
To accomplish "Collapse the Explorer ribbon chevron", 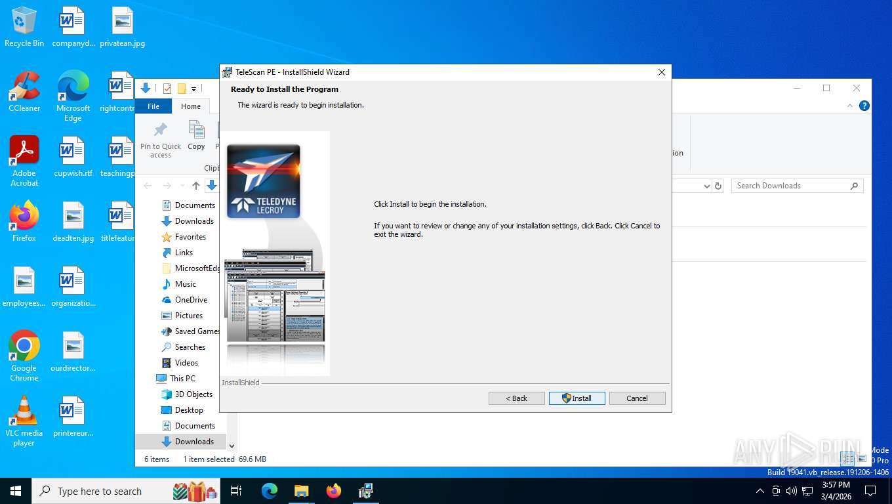I will pos(850,106).
